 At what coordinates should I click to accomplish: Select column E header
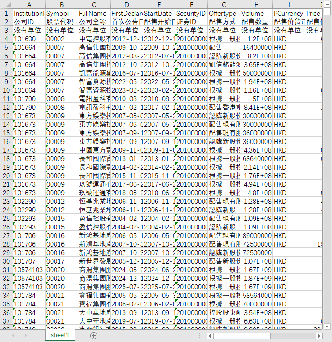pos(159,4)
